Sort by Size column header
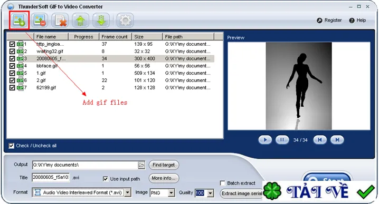The width and height of the screenshot is (379, 204). pyautogui.click(x=147, y=37)
